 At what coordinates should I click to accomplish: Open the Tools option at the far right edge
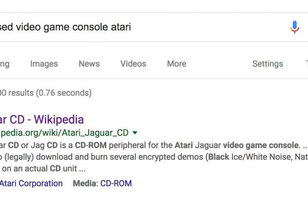pos(306,64)
